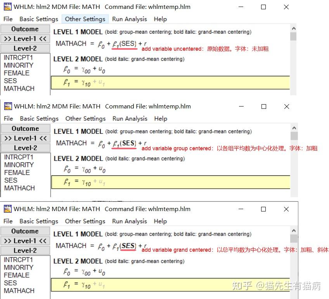Click Run Analysis in the menu bar
329x299 pixels.
(129, 19)
